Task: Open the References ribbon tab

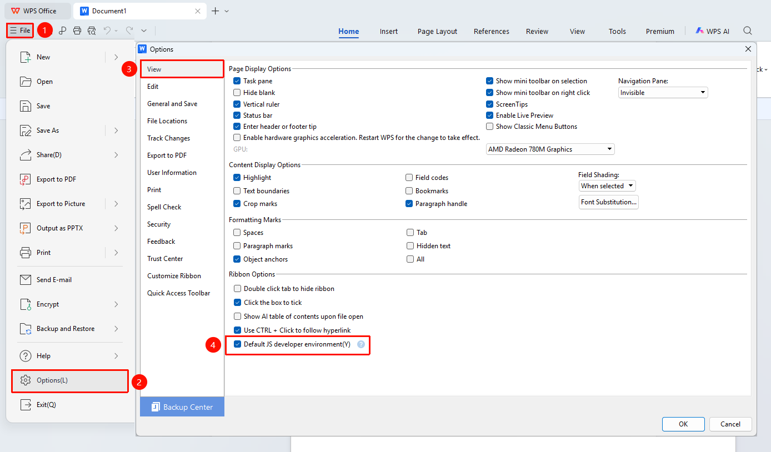Action: pyautogui.click(x=492, y=32)
